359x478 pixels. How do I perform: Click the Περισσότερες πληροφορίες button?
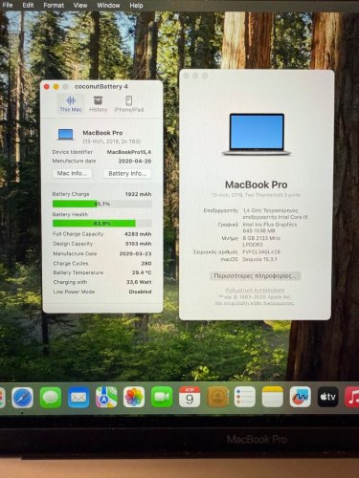[255, 276]
